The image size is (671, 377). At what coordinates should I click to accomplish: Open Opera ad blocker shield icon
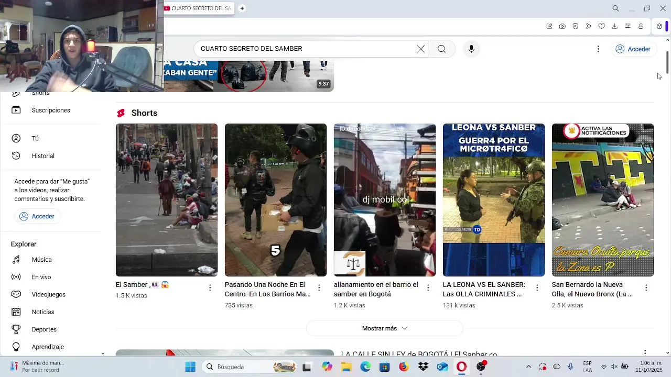point(575,26)
